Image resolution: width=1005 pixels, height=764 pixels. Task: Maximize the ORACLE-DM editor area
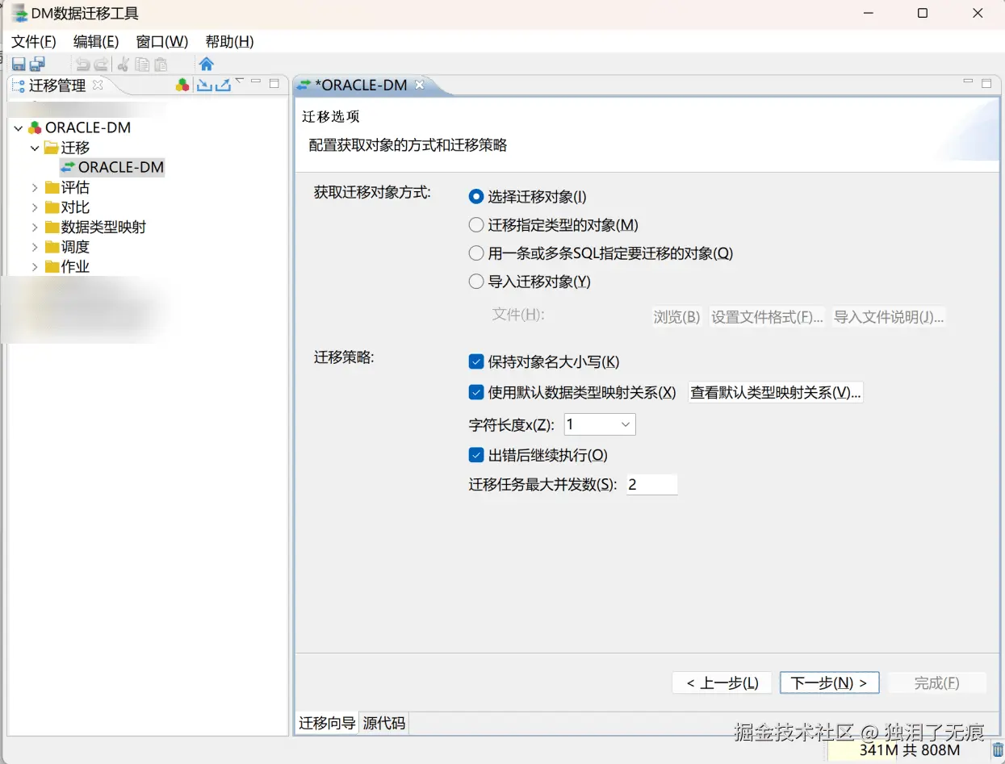(x=986, y=82)
